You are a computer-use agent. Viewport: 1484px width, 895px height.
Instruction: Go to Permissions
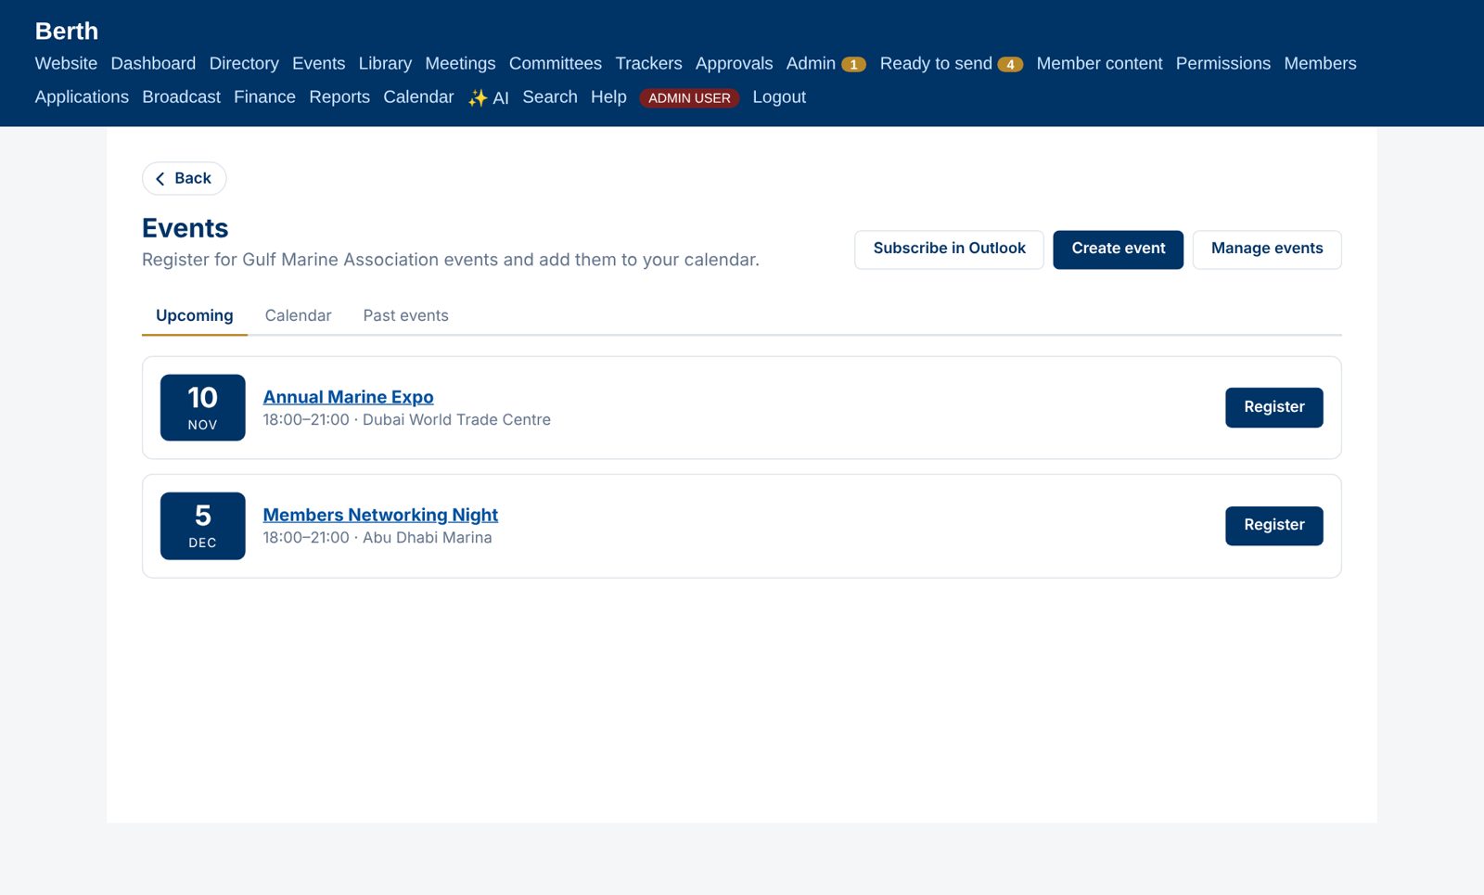coord(1222,63)
